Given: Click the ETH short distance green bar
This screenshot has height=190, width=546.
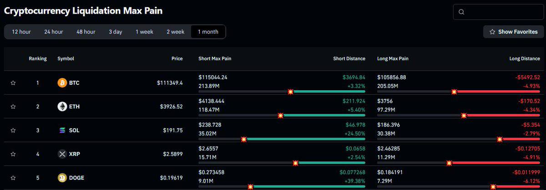Looking at the screenshot, I should [x=323, y=115].
